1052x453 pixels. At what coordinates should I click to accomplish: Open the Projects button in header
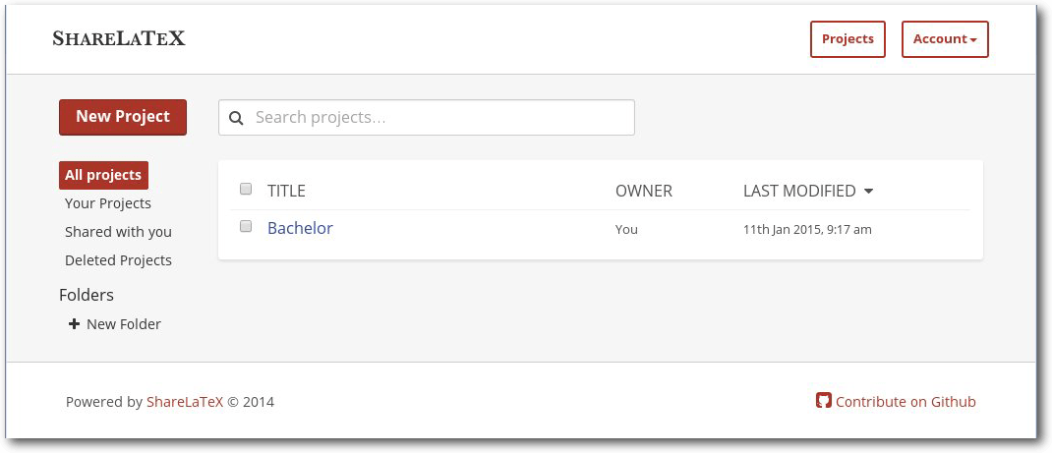[847, 39]
